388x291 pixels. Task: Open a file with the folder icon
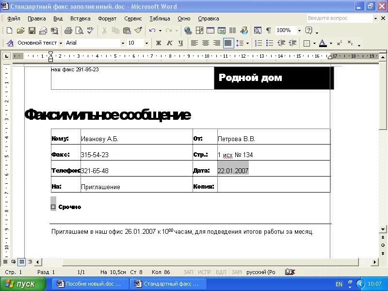(x=20, y=31)
